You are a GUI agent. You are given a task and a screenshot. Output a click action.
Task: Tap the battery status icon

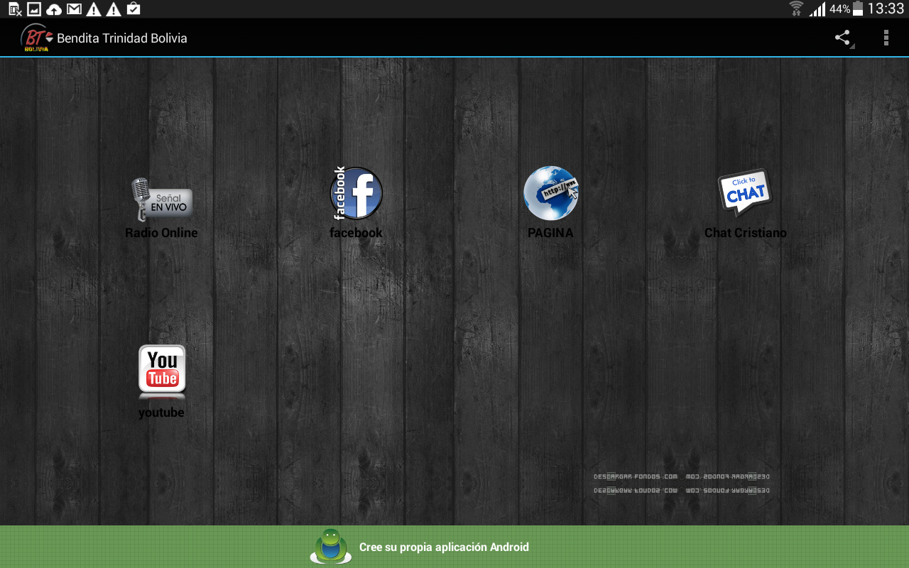[858, 9]
